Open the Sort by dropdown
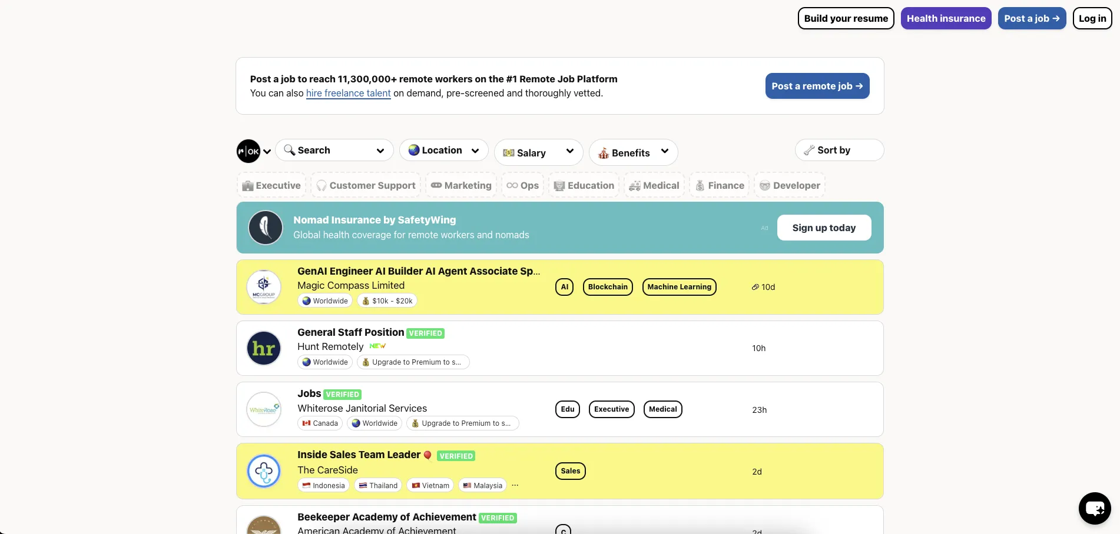 point(839,150)
